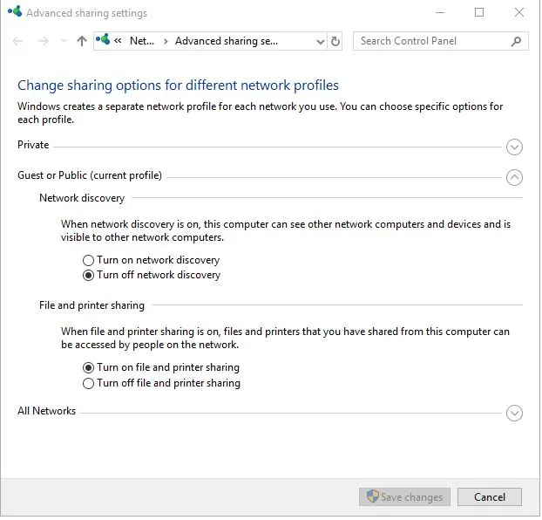Close the Advanced sharing settings window

(518, 13)
